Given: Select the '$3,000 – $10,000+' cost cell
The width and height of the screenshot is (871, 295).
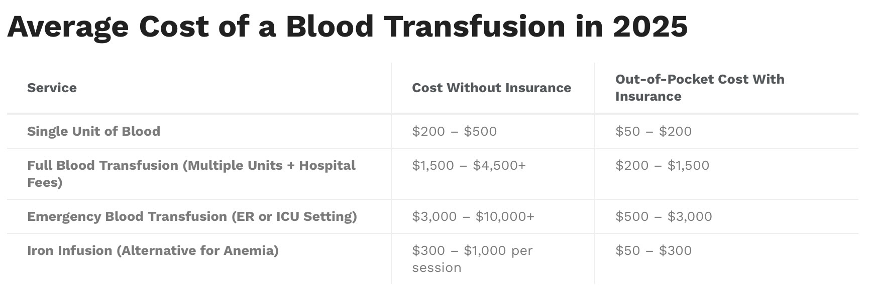Looking at the screenshot, I should [x=473, y=216].
